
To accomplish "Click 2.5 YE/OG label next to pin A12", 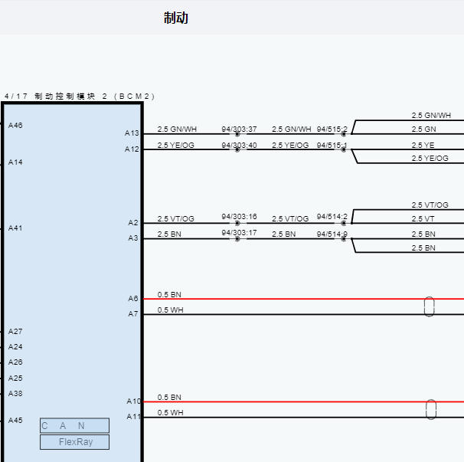I will click(176, 145).
